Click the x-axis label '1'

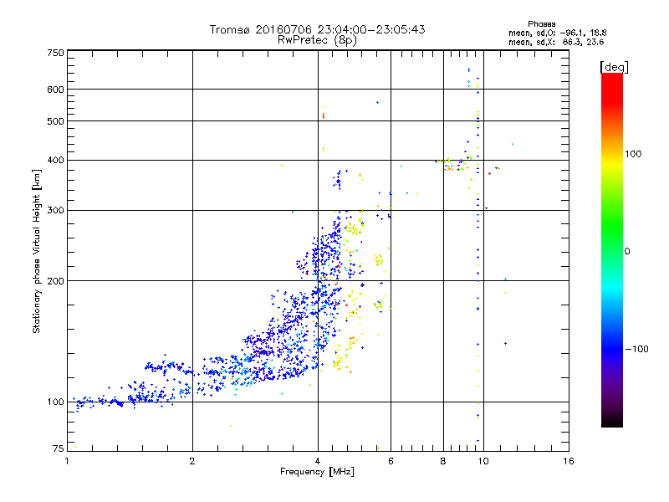(67, 461)
